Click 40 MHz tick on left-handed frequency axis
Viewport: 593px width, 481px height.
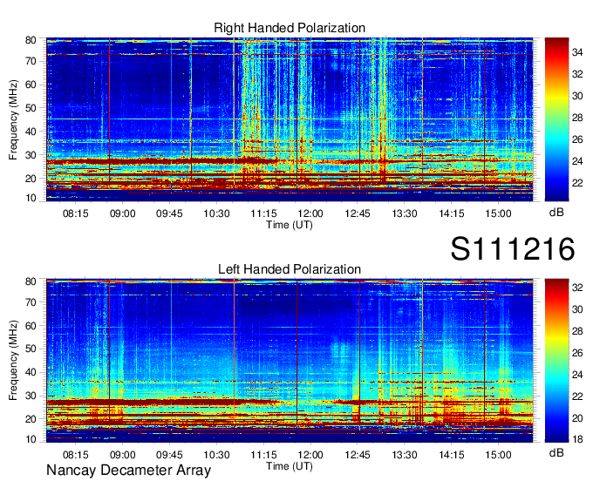(x=31, y=373)
